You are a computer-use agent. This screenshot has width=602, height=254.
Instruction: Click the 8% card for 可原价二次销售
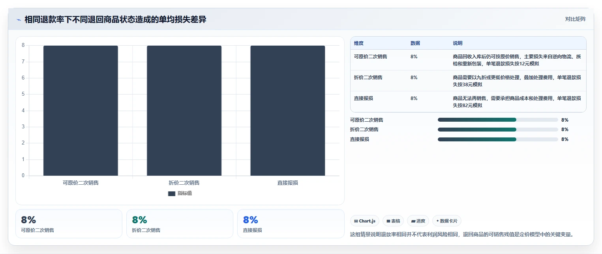pyautogui.click(x=69, y=224)
